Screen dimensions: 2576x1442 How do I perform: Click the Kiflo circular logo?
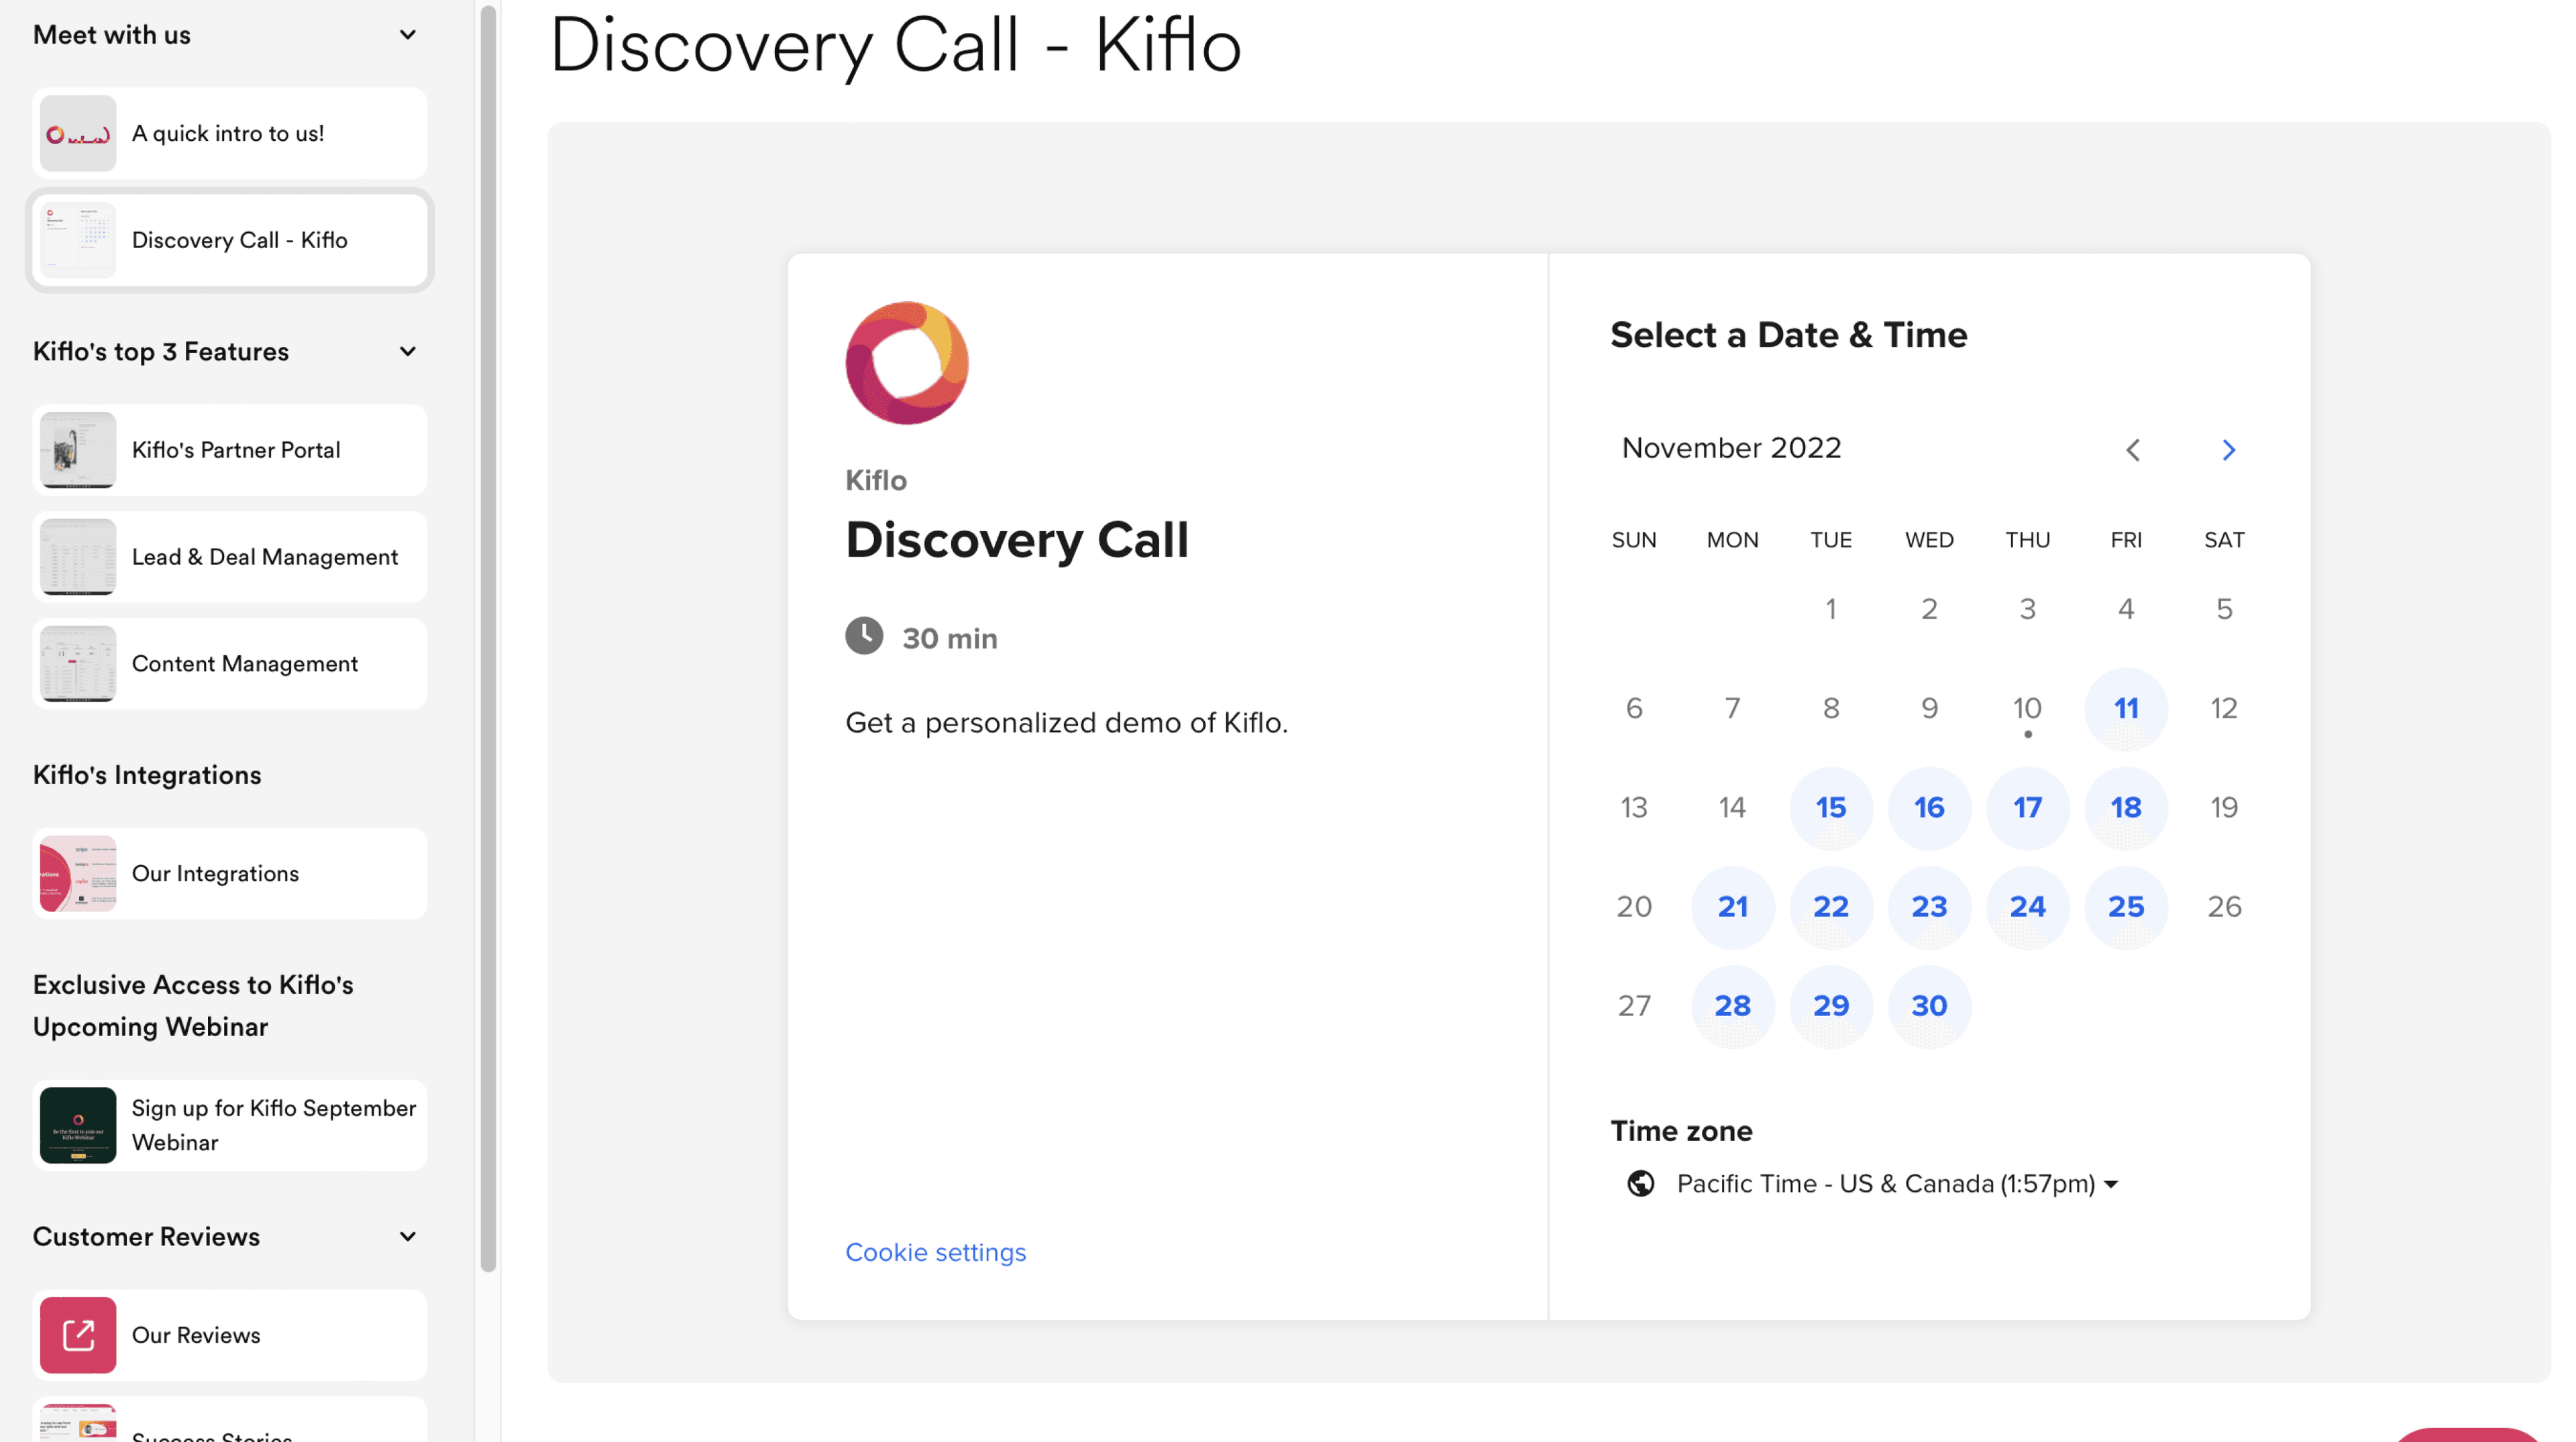click(x=907, y=363)
